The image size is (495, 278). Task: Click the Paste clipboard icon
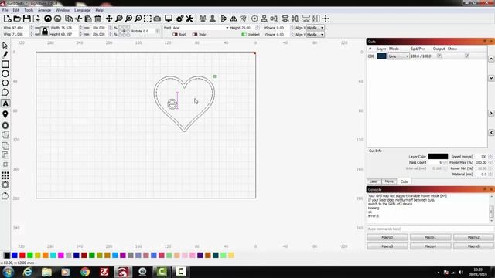click(x=88, y=19)
